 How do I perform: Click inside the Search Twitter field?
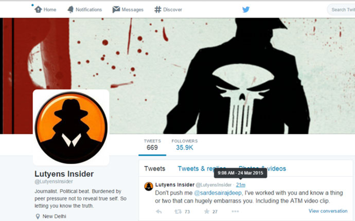[x=341, y=9]
